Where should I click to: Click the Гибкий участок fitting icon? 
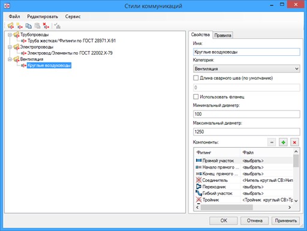[x=198, y=193]
